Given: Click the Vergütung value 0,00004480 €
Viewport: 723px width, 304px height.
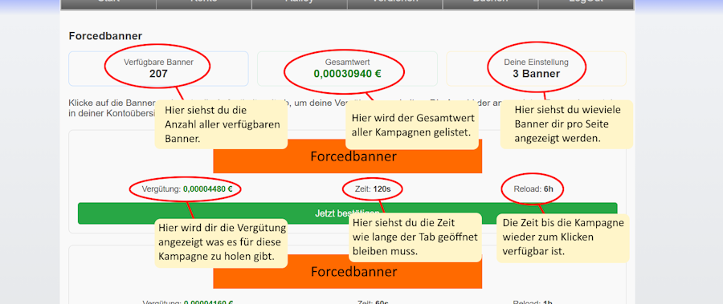Looking at the screenshot, I should click(207, 188).
